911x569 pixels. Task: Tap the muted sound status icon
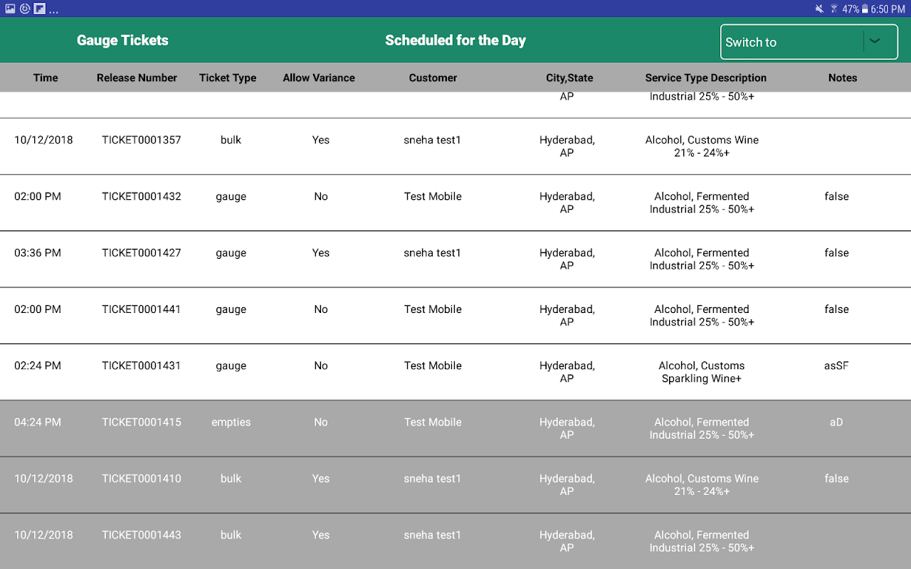click(819, 9)
